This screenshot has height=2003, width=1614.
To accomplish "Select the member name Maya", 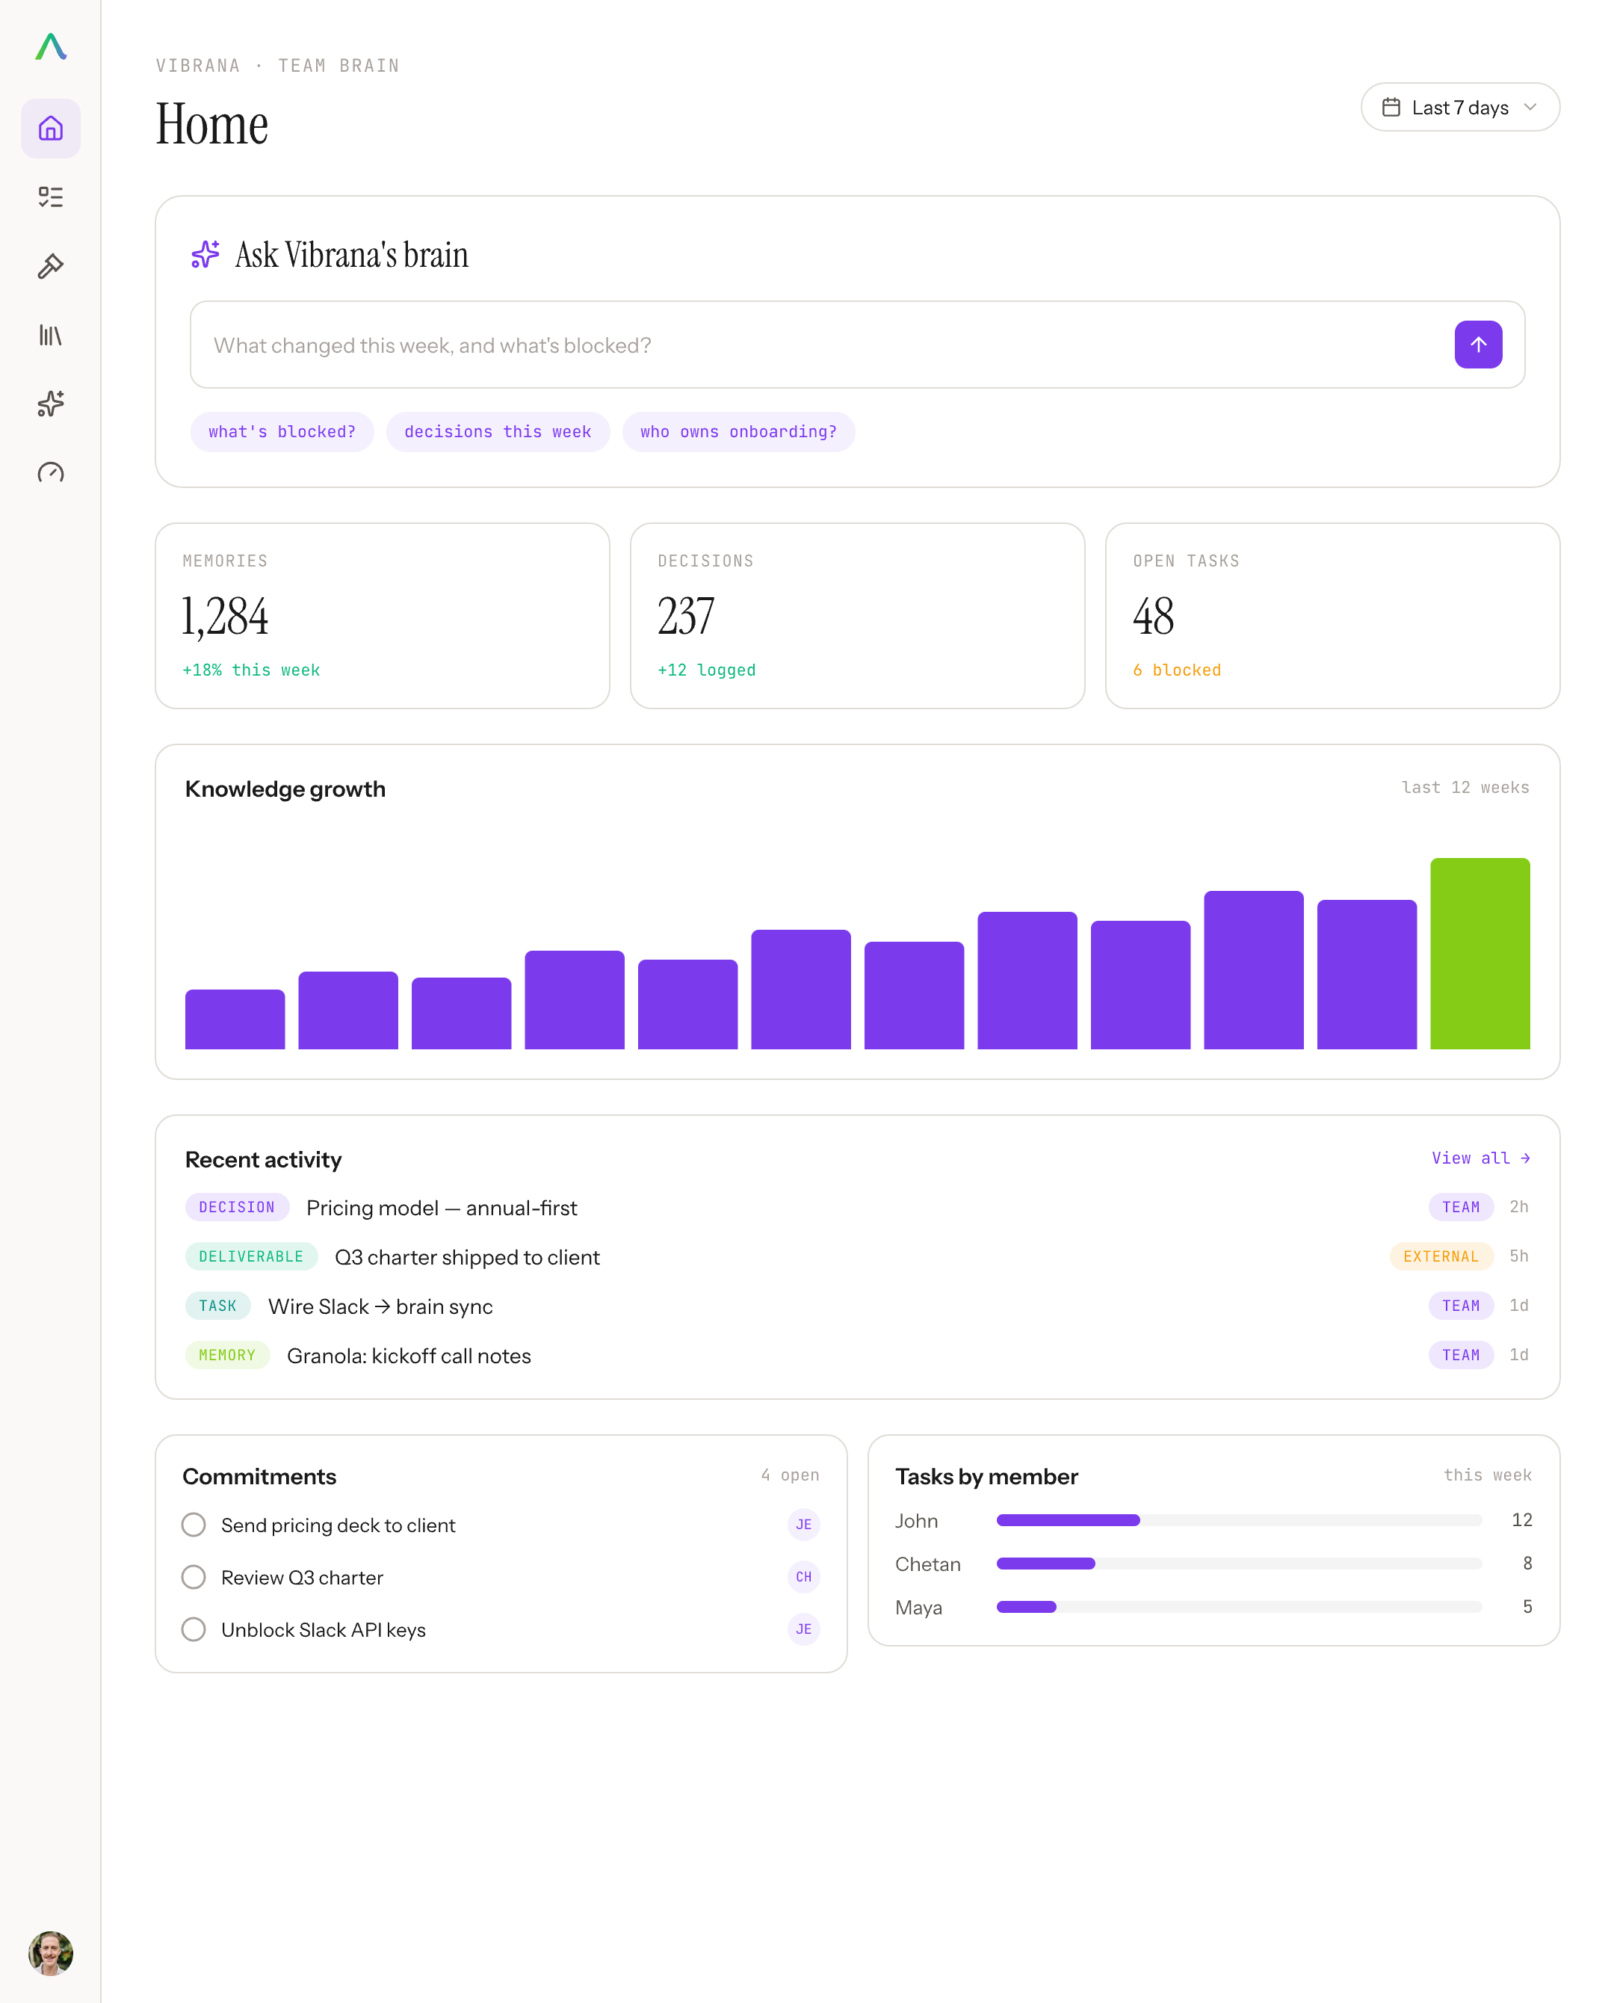I will pyautogui.click(x=918, y=1608).
